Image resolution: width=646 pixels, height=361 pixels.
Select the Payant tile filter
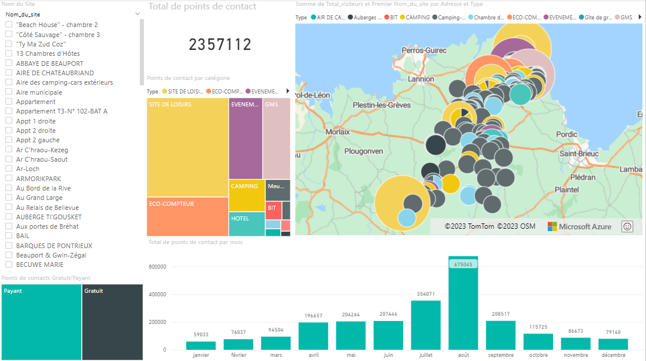41,322
